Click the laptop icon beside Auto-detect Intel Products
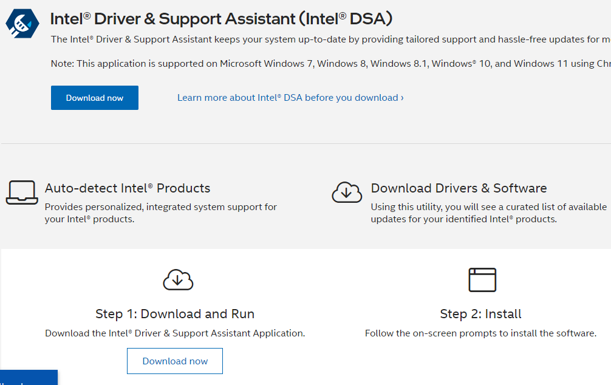This screenshot has width=611, height=385. 22,192
